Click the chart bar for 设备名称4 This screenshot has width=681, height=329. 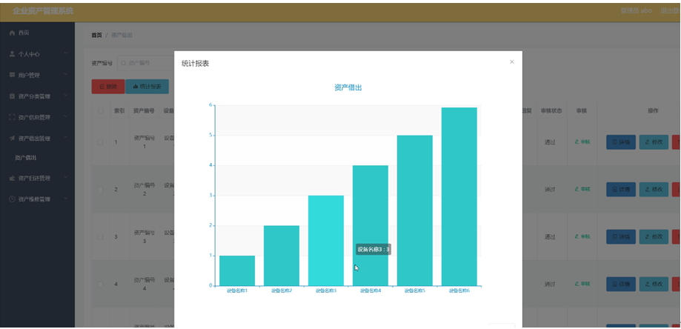pyautogui.click(x=370, y=226)
